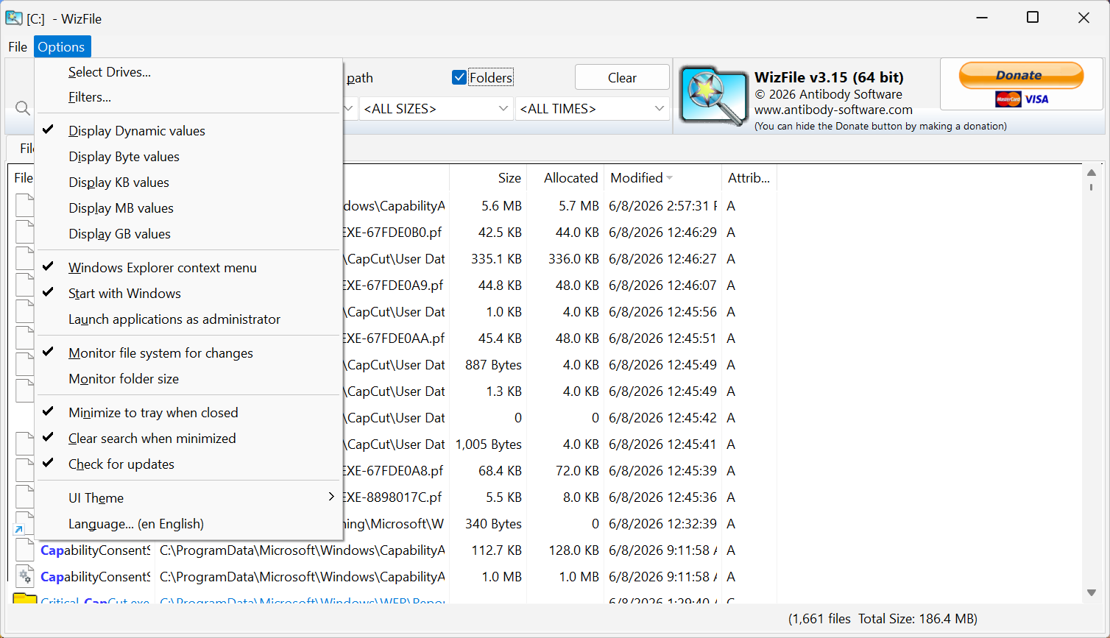
Task: Open Filters... from Options menu
Action: [x=188, y=97]
